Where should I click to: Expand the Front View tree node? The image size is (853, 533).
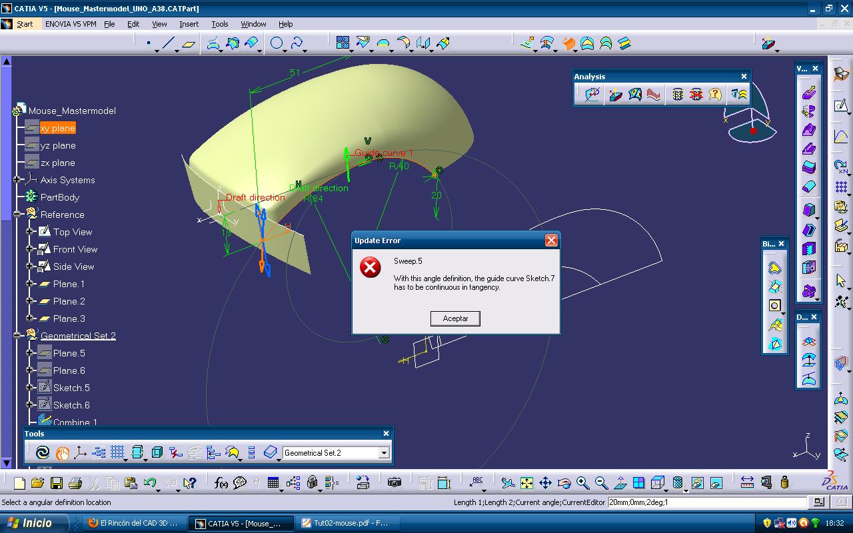tap(30, 249)
